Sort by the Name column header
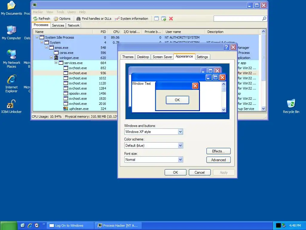Viewport: 306px width, 230px height. [x=62, y=32]
